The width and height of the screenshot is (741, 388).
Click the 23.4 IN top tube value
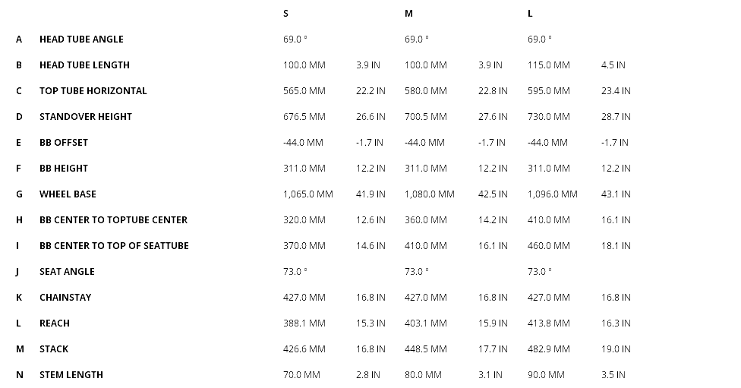click(616, 91)
